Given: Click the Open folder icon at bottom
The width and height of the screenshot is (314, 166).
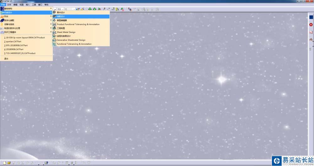Looking at the screenshot, I should (x=9, y=163).
